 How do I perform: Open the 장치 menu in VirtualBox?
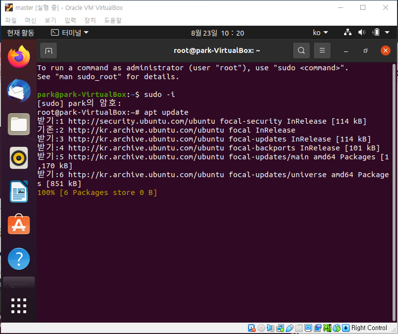tap(90, 20)
